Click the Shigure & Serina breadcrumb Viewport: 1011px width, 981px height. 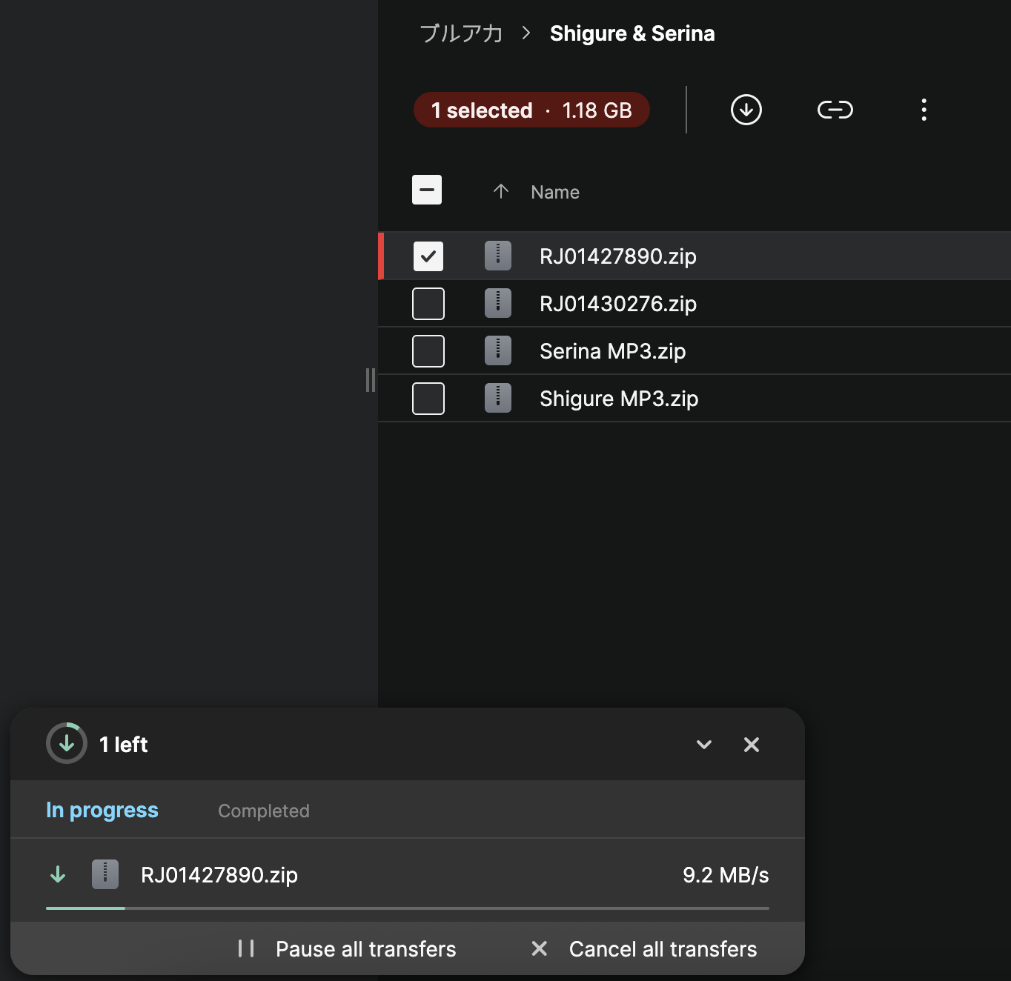click(632, 33)
